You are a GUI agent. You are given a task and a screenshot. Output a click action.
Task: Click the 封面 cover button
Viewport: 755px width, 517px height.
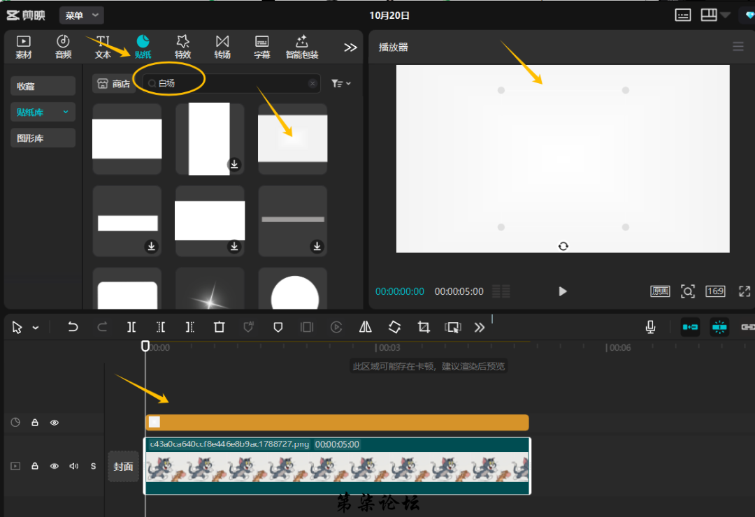pyautogui.click(x=123, y=466)
